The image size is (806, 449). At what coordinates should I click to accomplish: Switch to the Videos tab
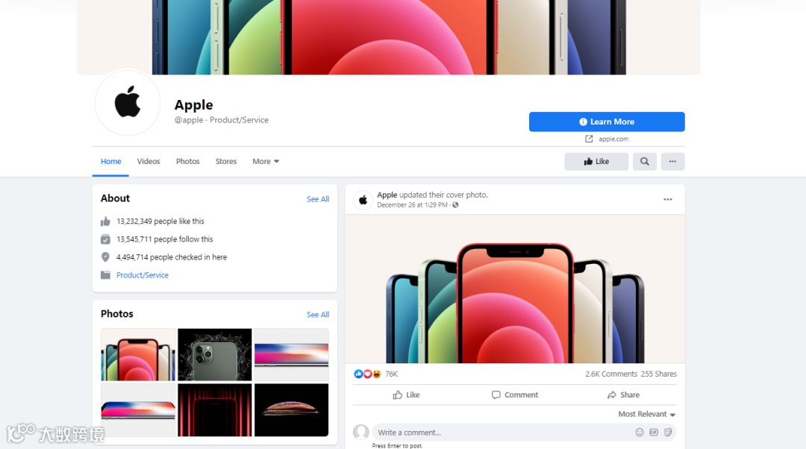coord(149,161)
